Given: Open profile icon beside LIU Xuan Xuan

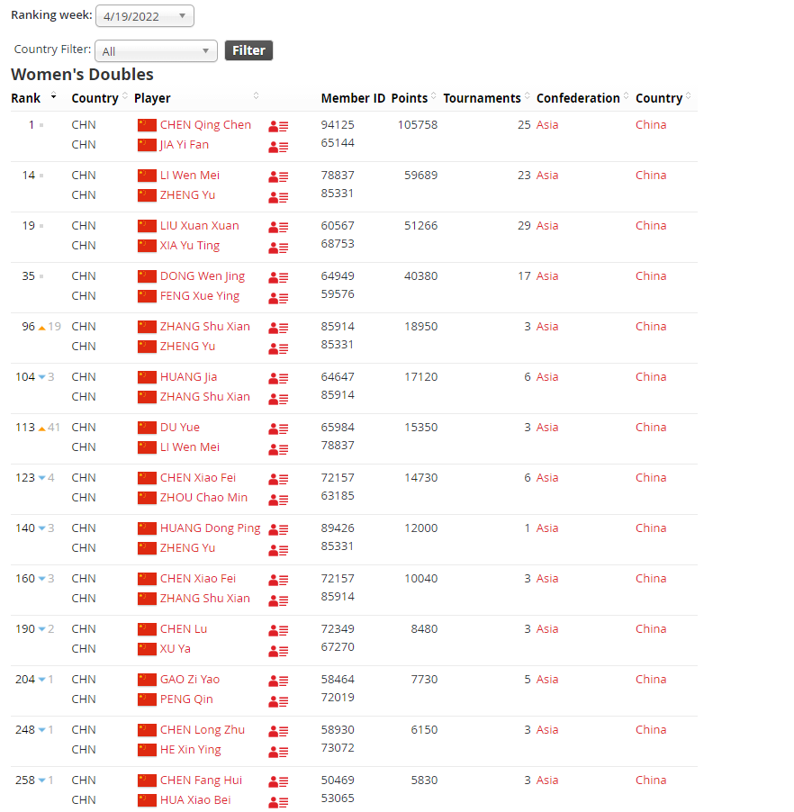Looking at the screenshot, I should click(x=278, y=228).
